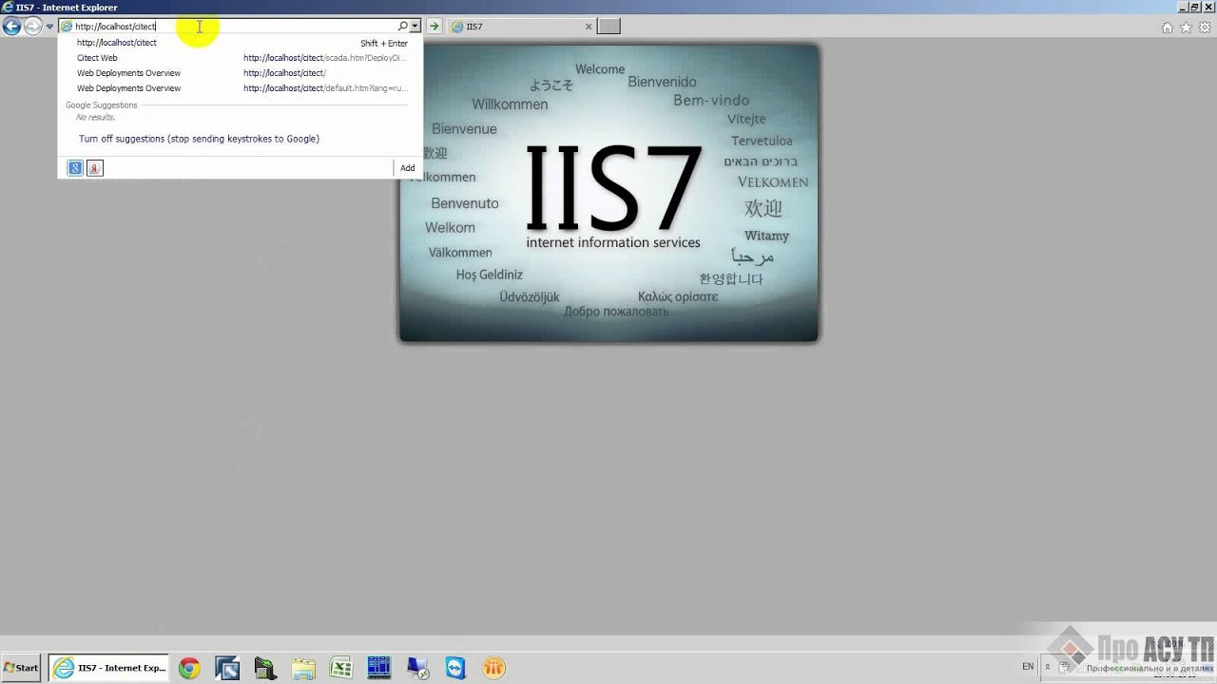Open the green-arrow chart taskbar application
Image resolution: width=1217 pixels, height=684 pixels.
265,668
